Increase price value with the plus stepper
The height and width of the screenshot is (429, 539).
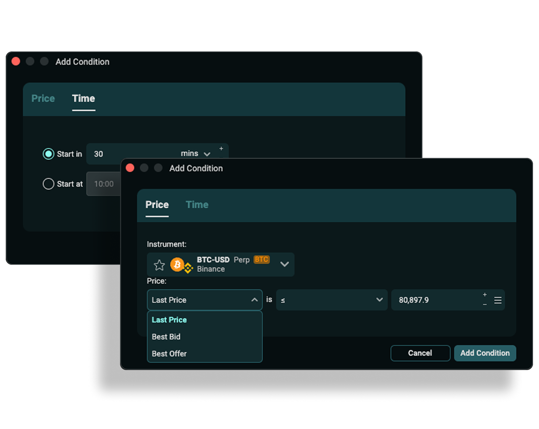[485, 295]
